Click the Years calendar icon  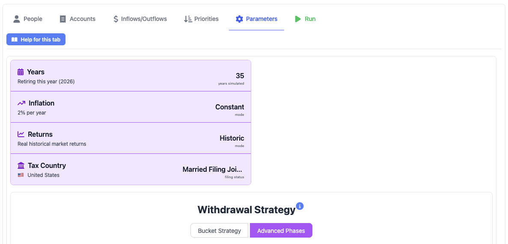[x=21, y=72]
